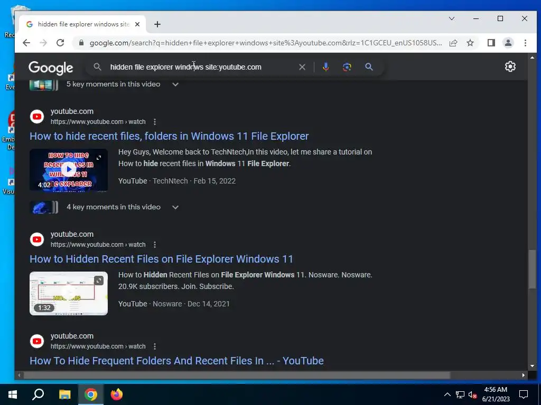Click the vertical scrollbar thumb
Viewport: 541px width, 405px height.
point(532,269)
